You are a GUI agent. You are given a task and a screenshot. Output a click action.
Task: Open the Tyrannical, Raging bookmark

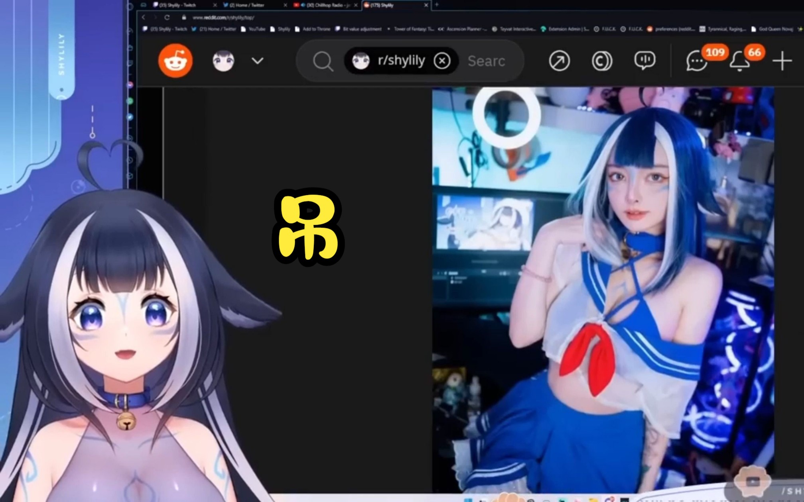[723, 29]
